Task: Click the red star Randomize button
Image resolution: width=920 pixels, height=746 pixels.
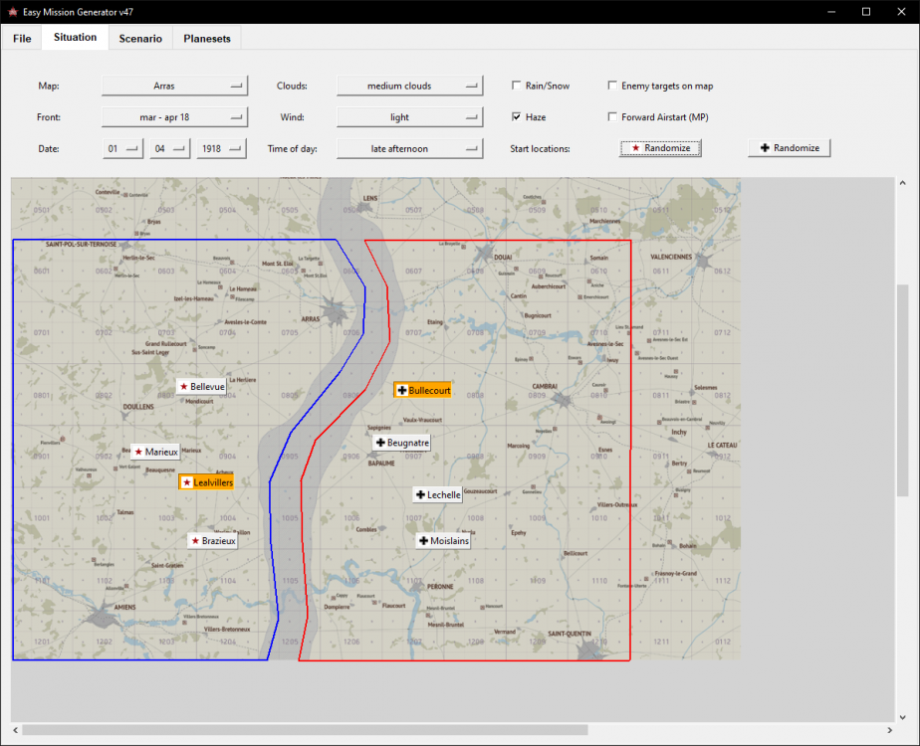Action: (661, 148)
